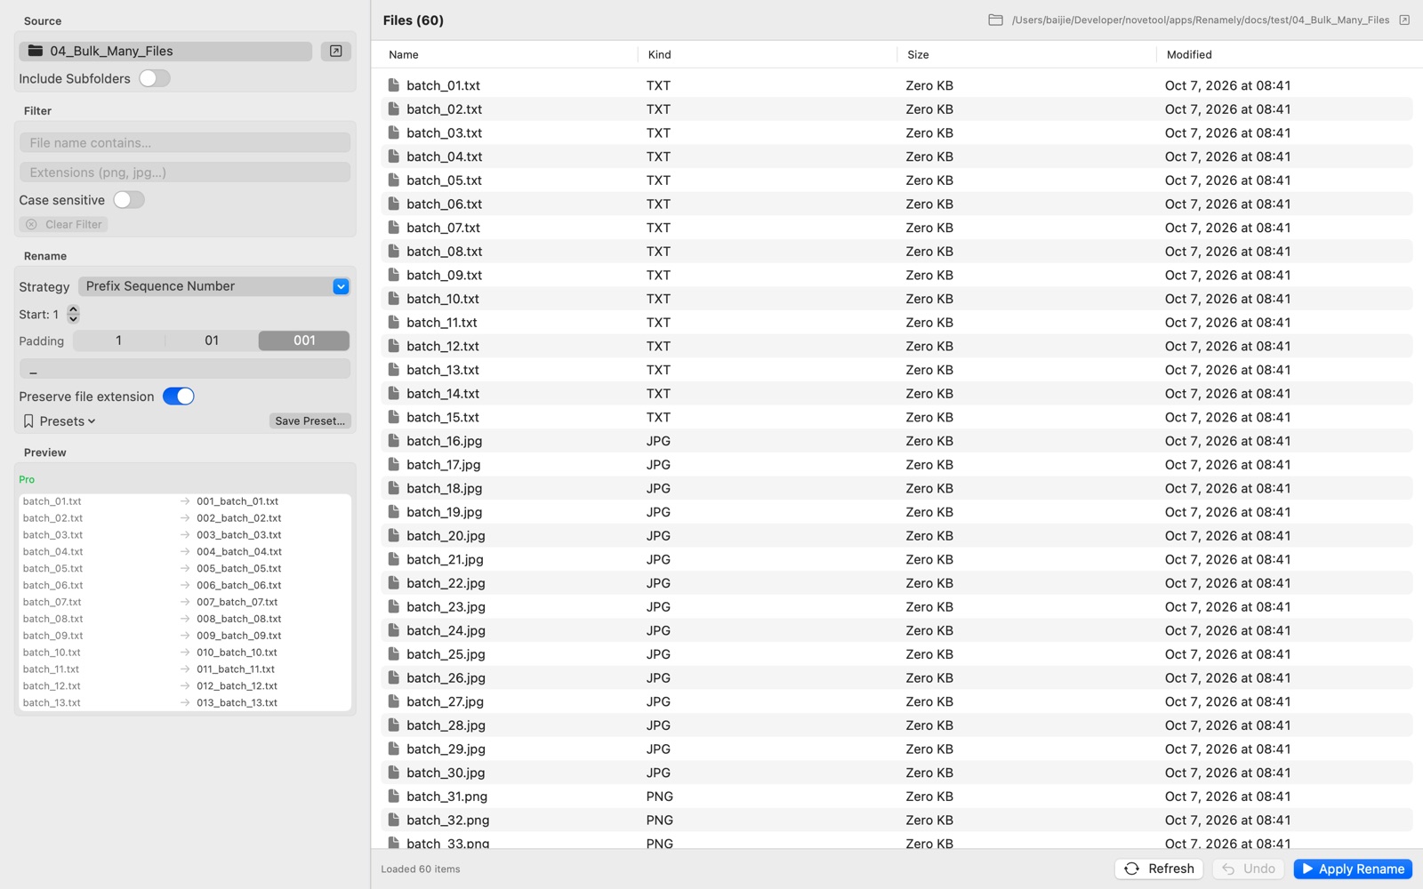Open source folder in Finder icon
Image resolution: width=1423 pixels, height=889 pixels.
(335, 51)
